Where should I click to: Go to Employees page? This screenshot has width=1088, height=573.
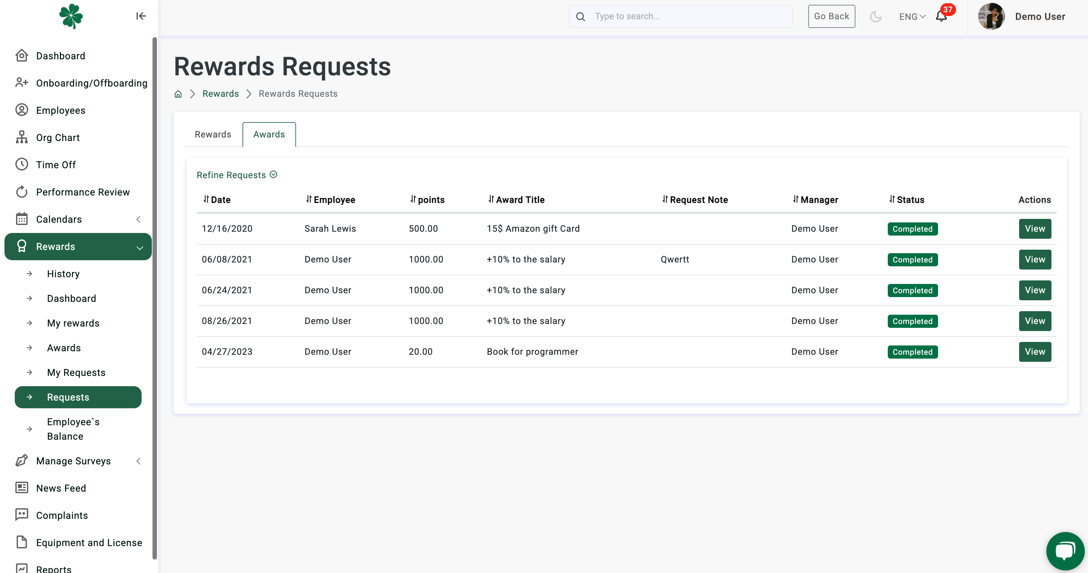pos(61,110)
